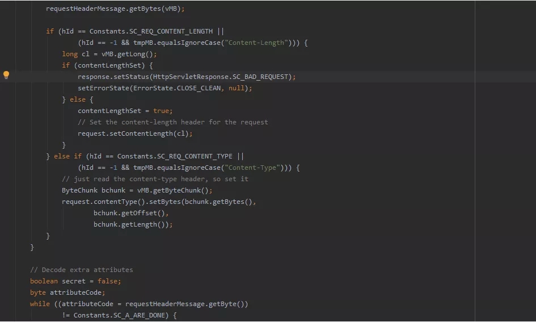This screenshot has width=536, height=322.
Task: Click the 'Decode extra attributes' comment
Action: click(x=81, y=270)
